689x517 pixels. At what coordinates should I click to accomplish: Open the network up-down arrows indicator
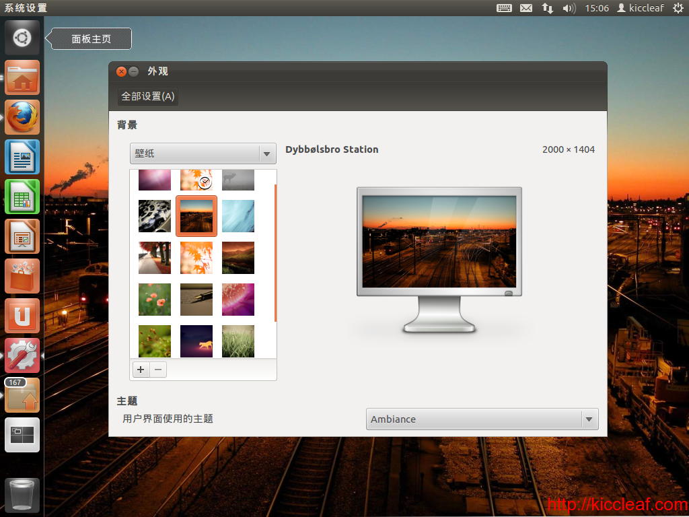(548, 8)
